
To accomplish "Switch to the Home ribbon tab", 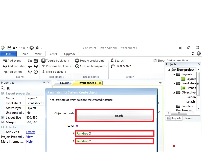I will (x=24, y=54).
